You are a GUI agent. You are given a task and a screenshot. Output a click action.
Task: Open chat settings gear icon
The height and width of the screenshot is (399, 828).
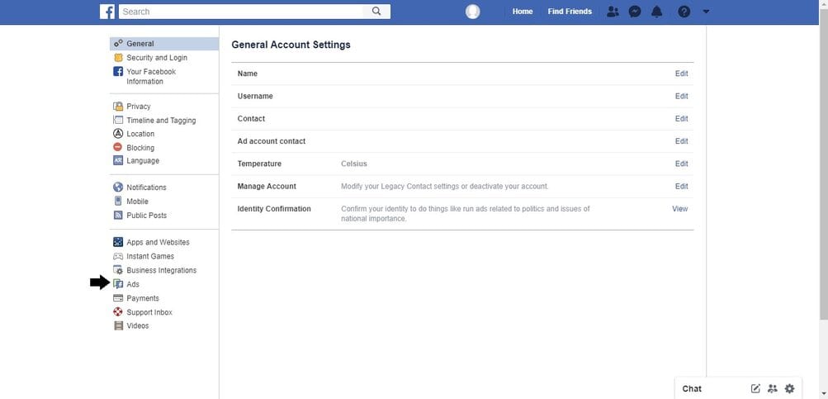pyautogui.click(x=790, y=388)
